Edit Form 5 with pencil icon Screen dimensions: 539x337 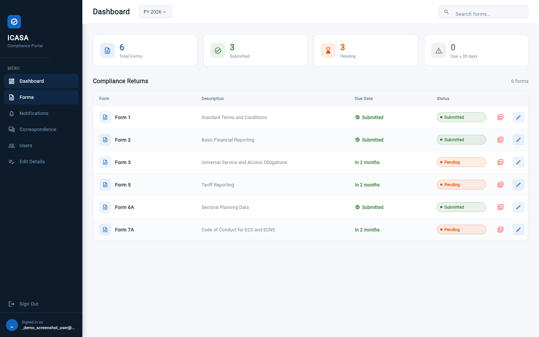click(x=518, y=185)
